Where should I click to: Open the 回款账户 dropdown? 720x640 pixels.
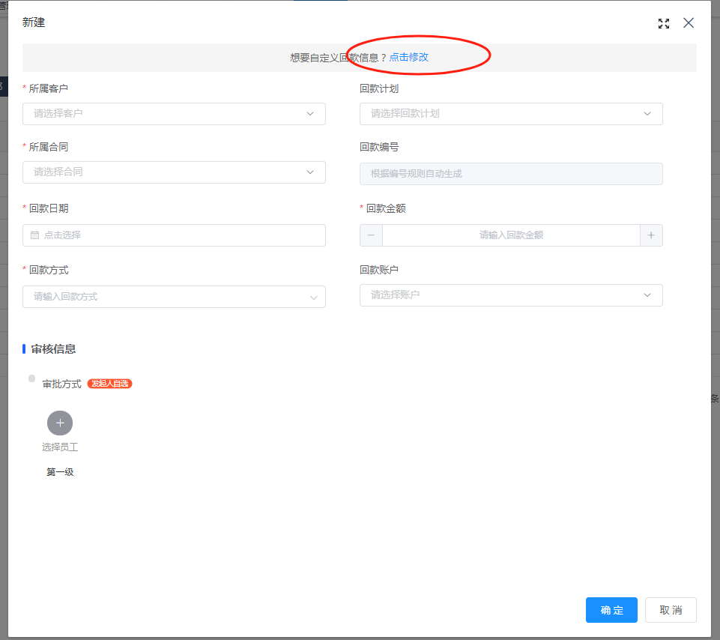pyautogui.click(x=511, y=295)
